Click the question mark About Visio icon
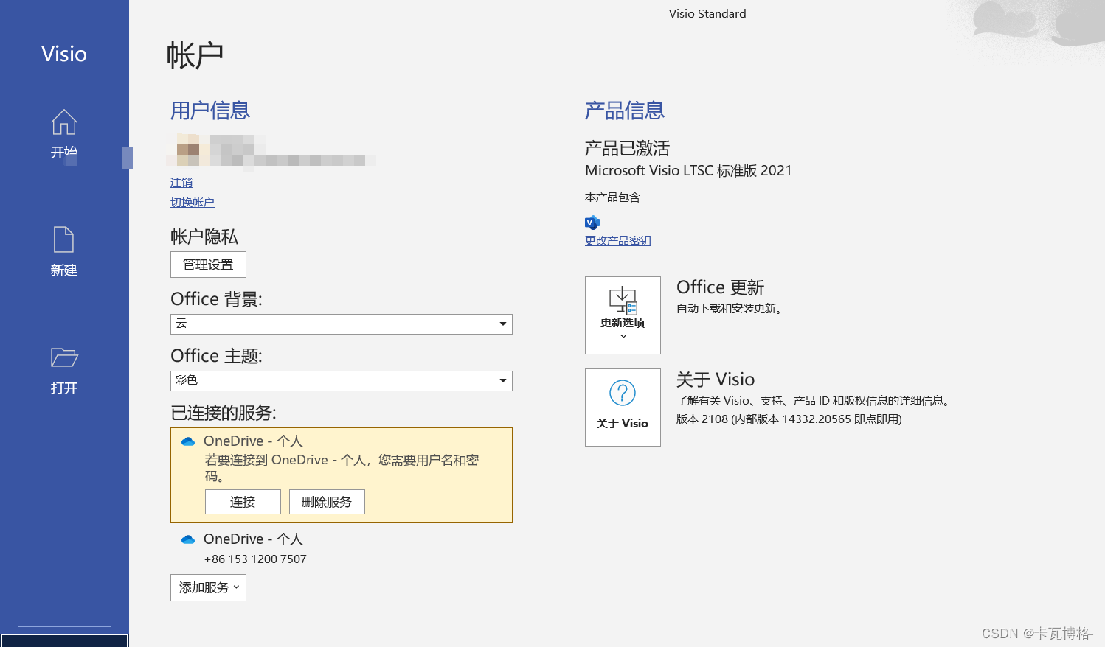 click(x=623, y=393)
